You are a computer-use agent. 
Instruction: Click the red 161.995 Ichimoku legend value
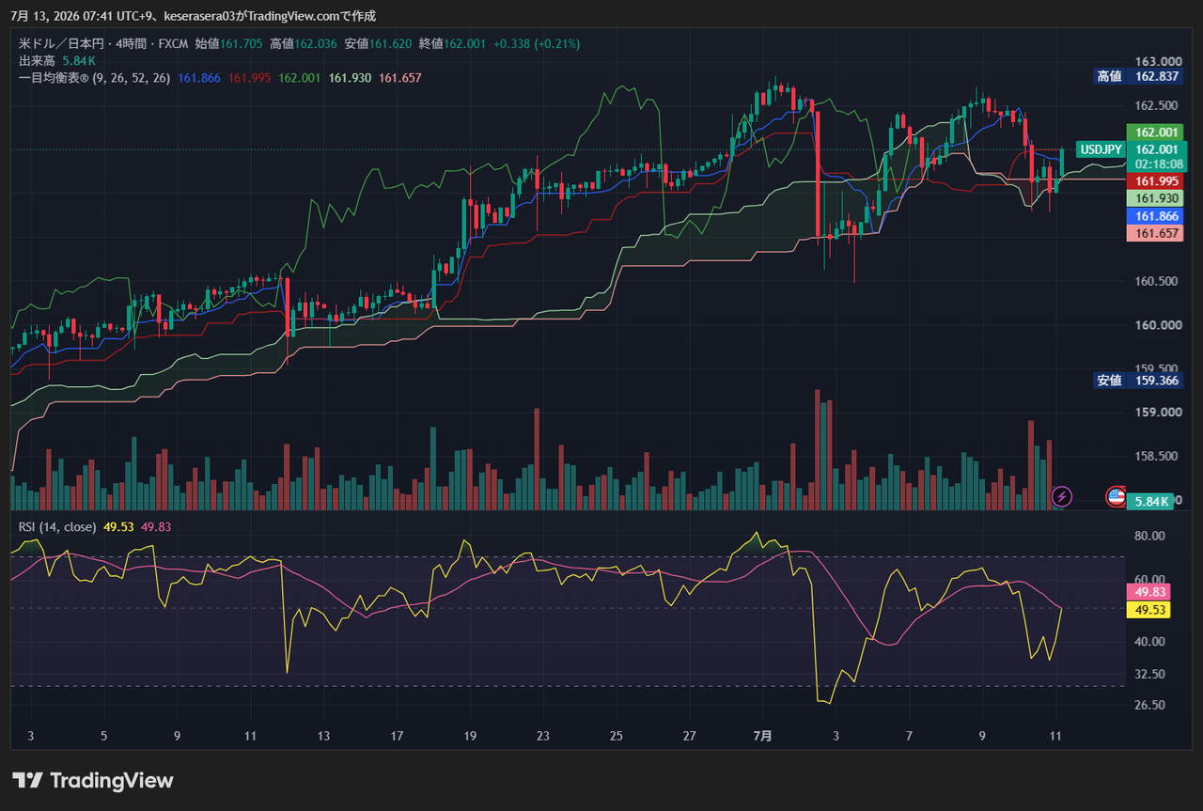click(250, 78)
